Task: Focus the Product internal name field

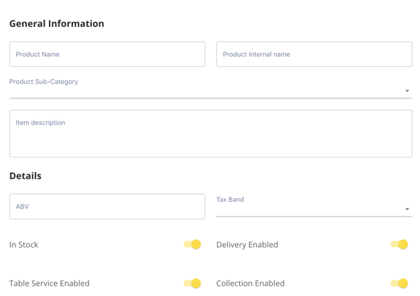Action: [x=314, y=54]
